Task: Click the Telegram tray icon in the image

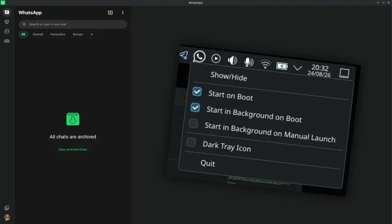Action: (184, 55)
